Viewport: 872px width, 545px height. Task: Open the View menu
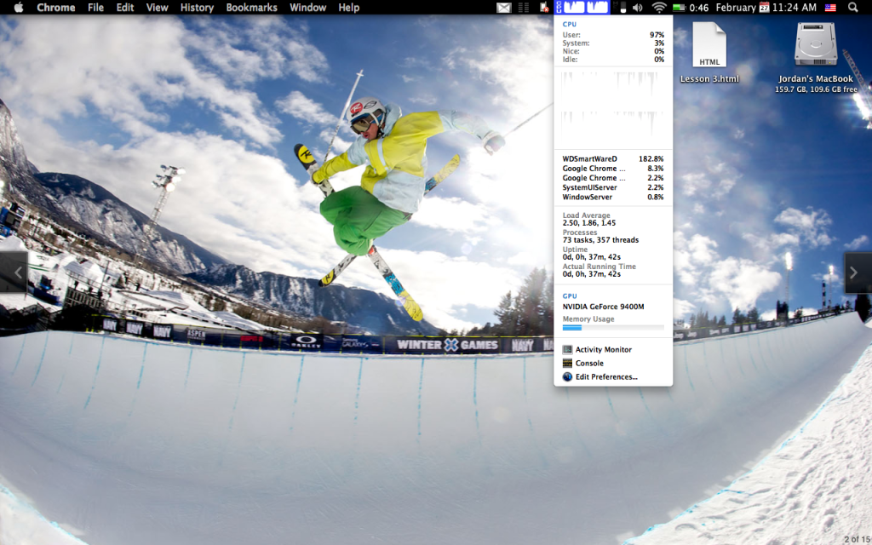(157, 7)
